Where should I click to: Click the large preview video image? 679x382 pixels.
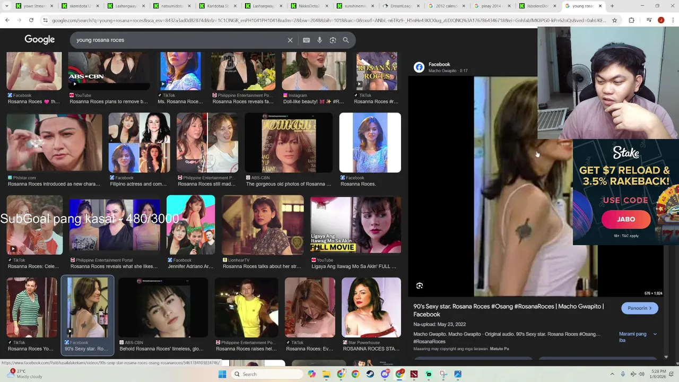pos(536,187)
